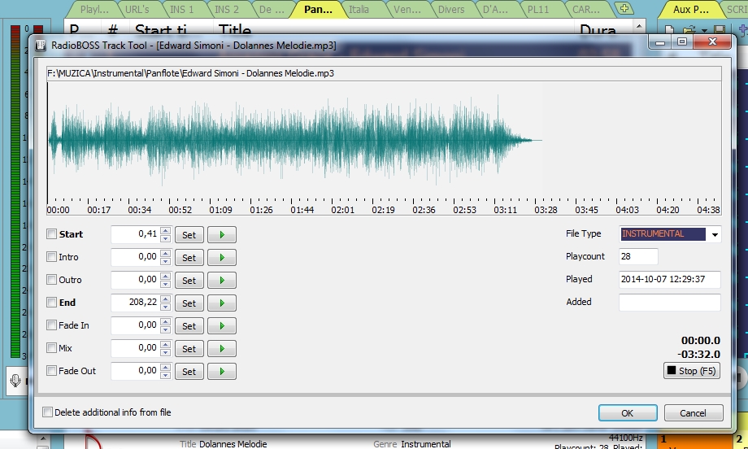The image size is (748, 449).
Task: Switch to the D'A... tab
Action: tap(496, 9)
